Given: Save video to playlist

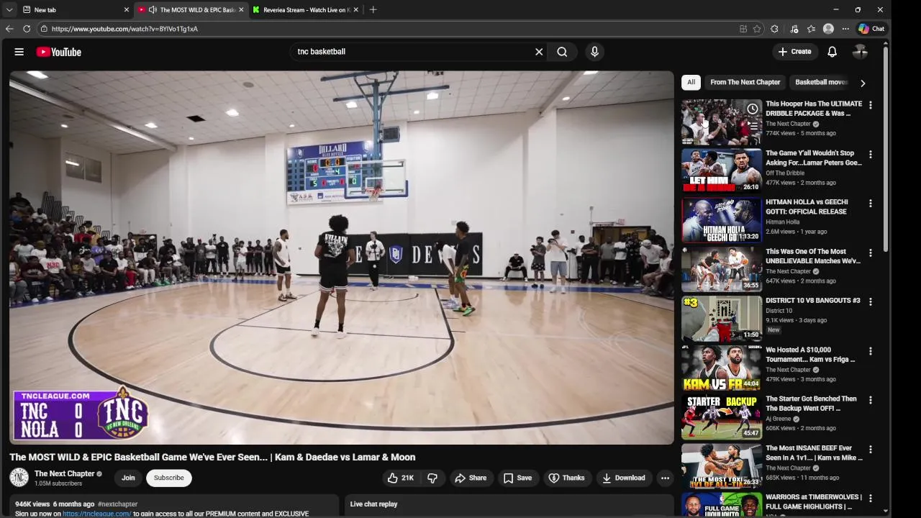Looking at the screenshot, I should click(x=518, y=478).
